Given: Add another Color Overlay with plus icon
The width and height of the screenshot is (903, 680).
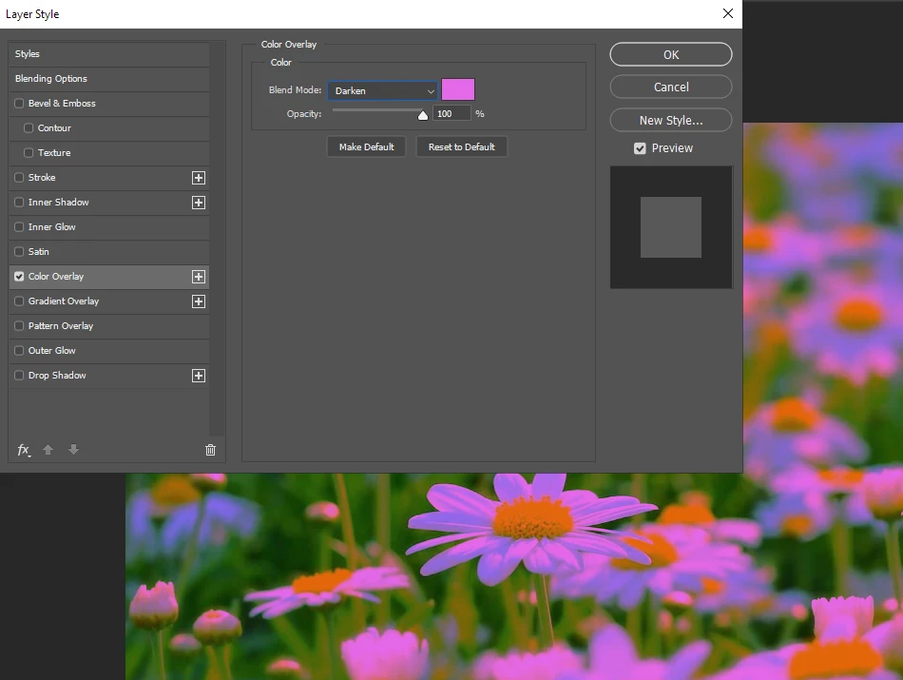Looking at the screenshot, I should pos(198,277).
